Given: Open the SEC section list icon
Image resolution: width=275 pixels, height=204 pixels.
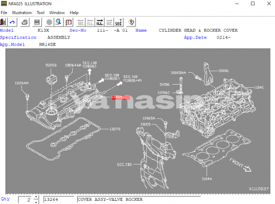Looking at the screenshot, I should (37, 22).
